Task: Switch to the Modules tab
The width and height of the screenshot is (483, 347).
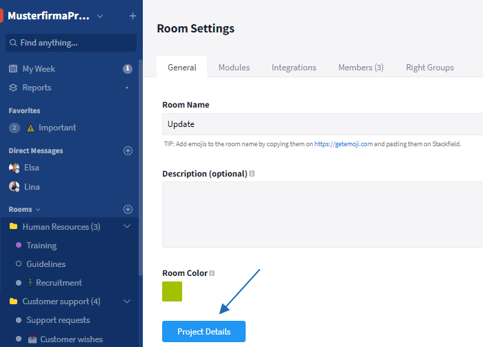Action: (x=234, y=68)
